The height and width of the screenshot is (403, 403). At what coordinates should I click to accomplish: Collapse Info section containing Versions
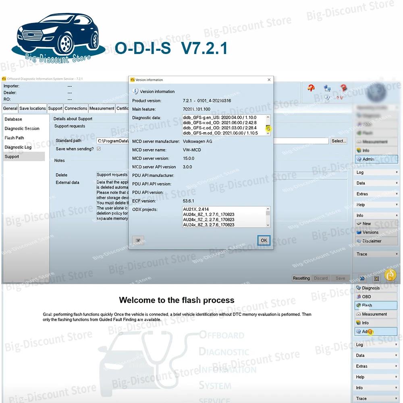point(376,216)
